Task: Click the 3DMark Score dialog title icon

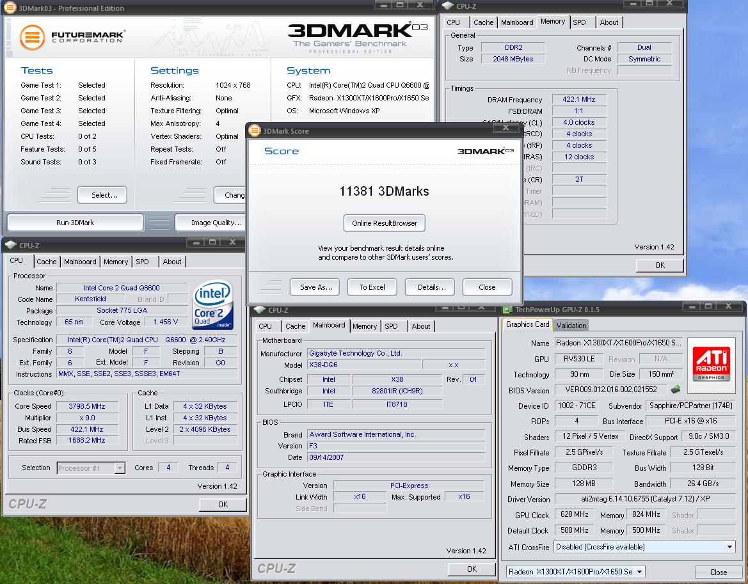Action: point(255,130)
